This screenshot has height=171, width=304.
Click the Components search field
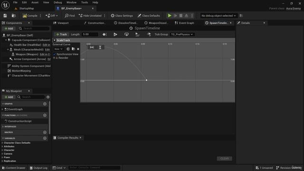click(x=34, y=28)
